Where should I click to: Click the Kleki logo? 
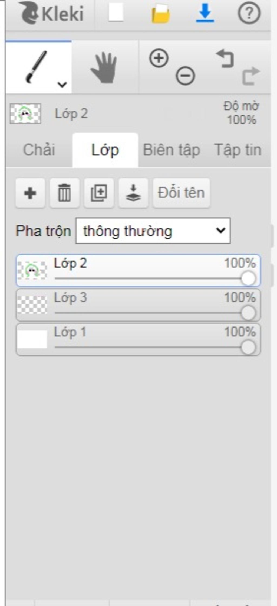pos(51,13)
